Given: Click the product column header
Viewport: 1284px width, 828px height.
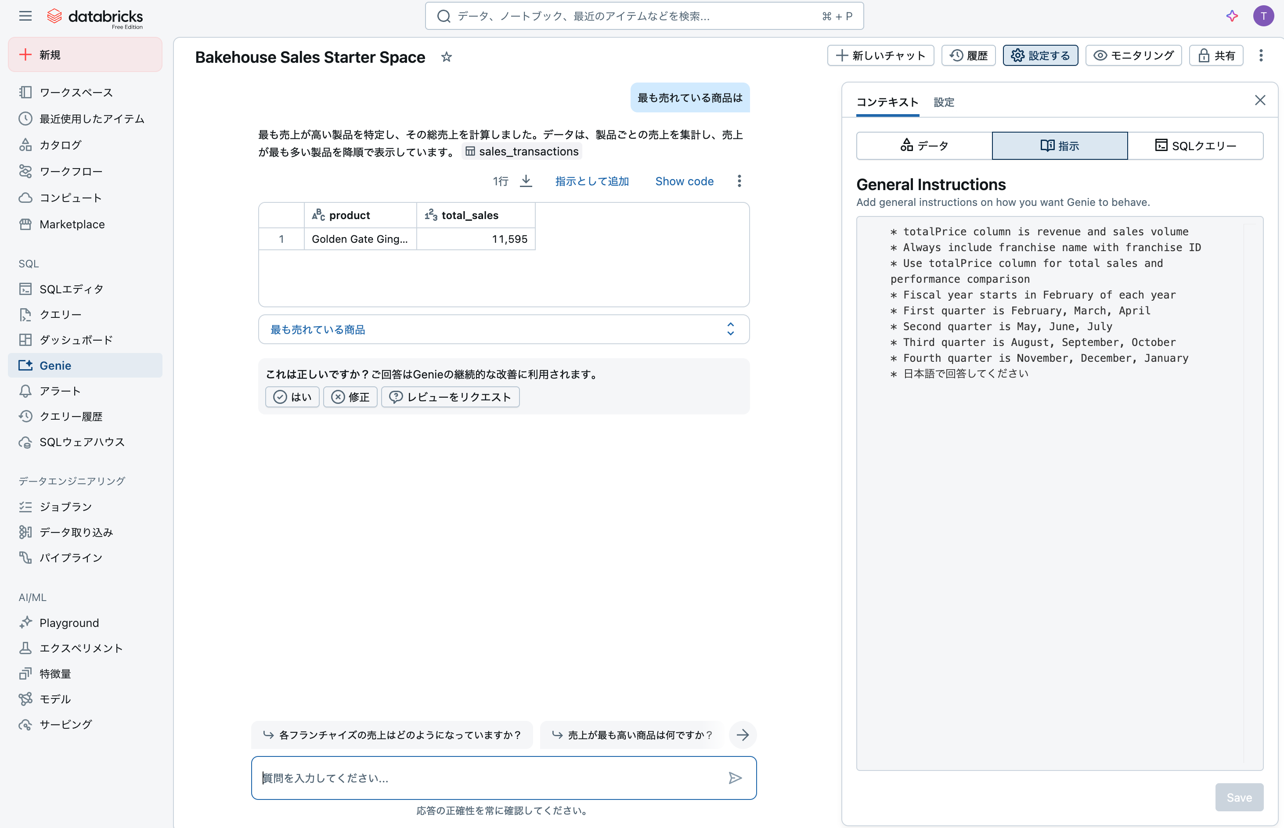Looking at the screenshot, I should click(360, 215).
